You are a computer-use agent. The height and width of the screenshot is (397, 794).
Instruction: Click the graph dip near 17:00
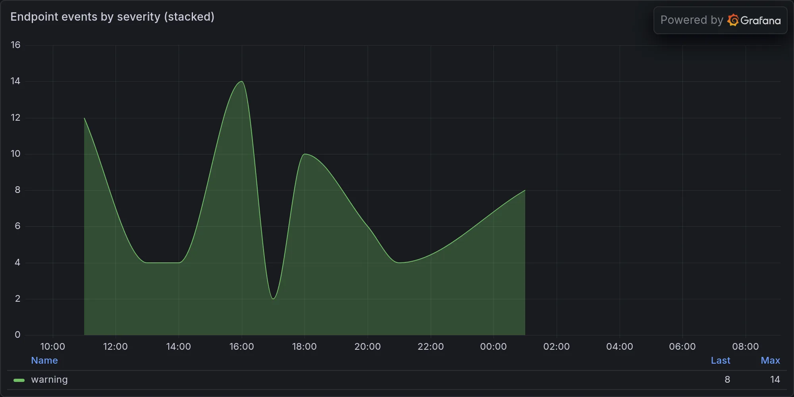tap(273, 299)
